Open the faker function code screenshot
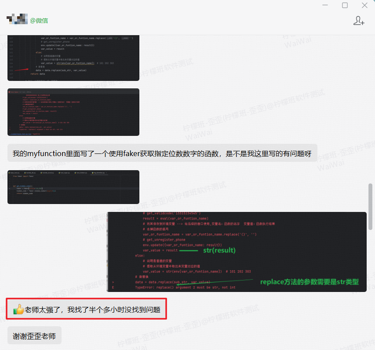 [73, 187]
